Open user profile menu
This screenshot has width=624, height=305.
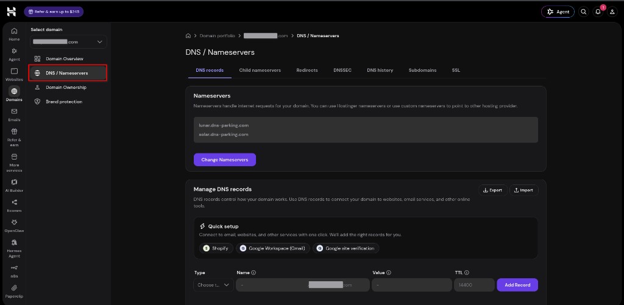pos(612,12)
